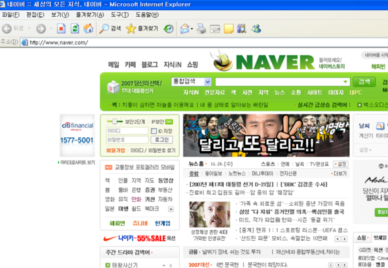This screenshot has height=268, width=388.
Task: Click the NAVER hat logo
Action: [x=222, y=61]
